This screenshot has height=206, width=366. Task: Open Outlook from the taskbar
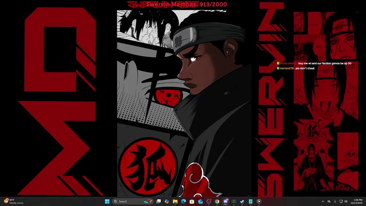(200, 201)
